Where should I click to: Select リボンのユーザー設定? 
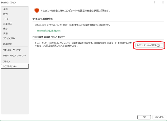point(15,50)
